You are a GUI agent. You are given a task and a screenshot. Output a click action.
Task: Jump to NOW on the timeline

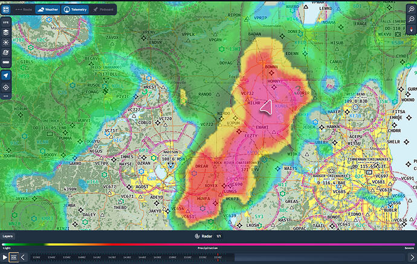coord(14,257)
